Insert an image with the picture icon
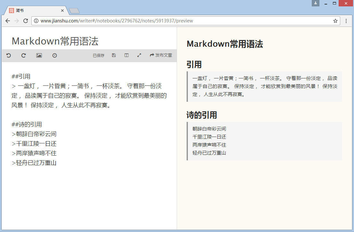 pos(39,55)
